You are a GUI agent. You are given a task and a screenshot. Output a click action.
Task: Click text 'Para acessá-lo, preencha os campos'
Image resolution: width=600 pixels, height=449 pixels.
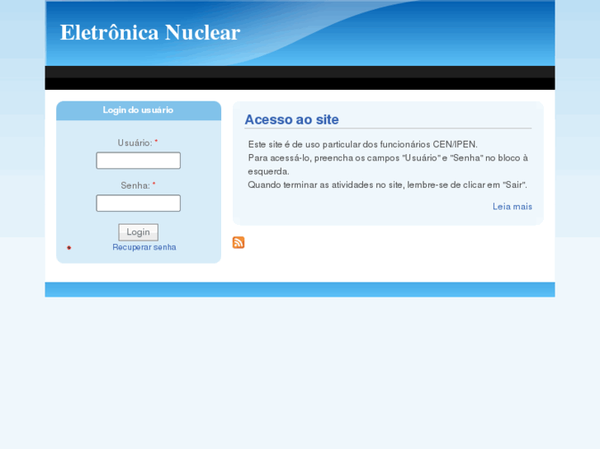pos(324,158)
